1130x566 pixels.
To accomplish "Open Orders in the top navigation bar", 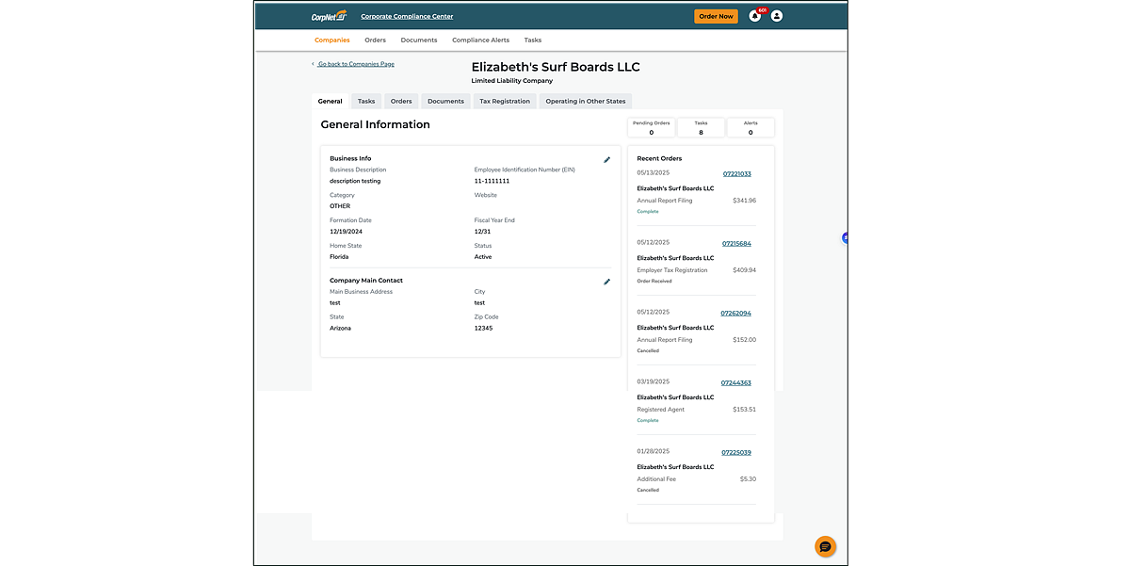I will coord(376,40).
